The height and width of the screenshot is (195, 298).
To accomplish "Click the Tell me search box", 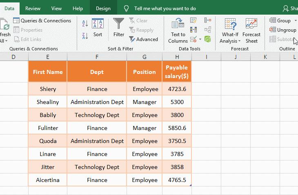I will [x=165, y=8].
